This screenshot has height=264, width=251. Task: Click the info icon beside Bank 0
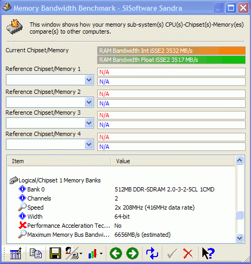[22, 189]
